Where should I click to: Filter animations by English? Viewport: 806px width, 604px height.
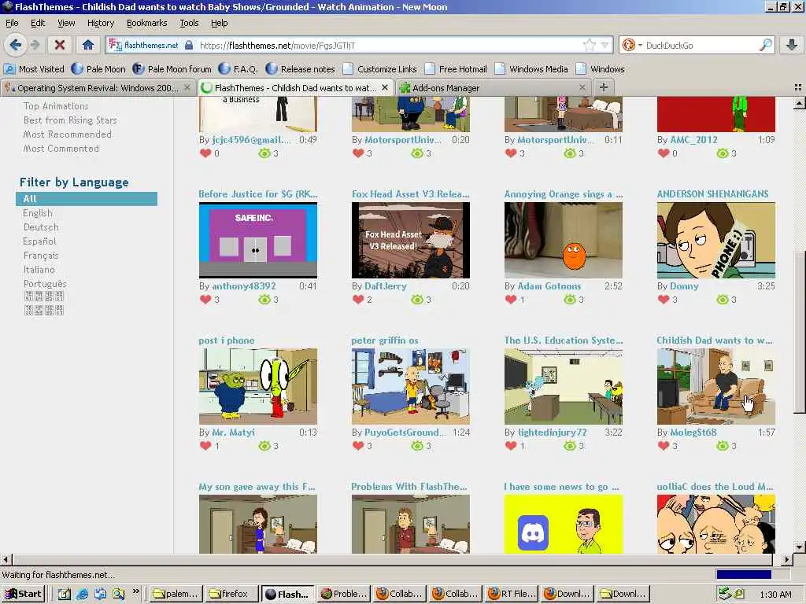pos(38,212)
